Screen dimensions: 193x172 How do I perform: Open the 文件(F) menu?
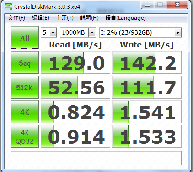coord(16,18)
